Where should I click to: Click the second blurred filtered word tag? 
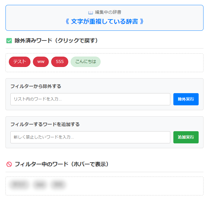(40, 184)
